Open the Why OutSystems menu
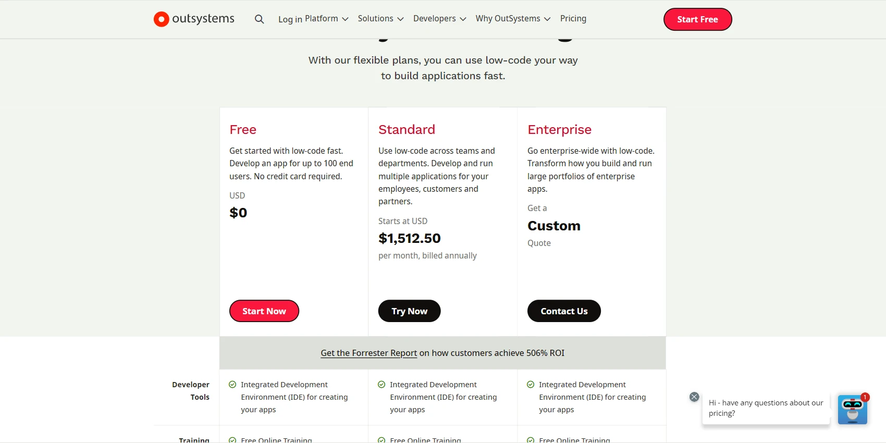Viewport: 886px width, 443px height. pos(513,19)
